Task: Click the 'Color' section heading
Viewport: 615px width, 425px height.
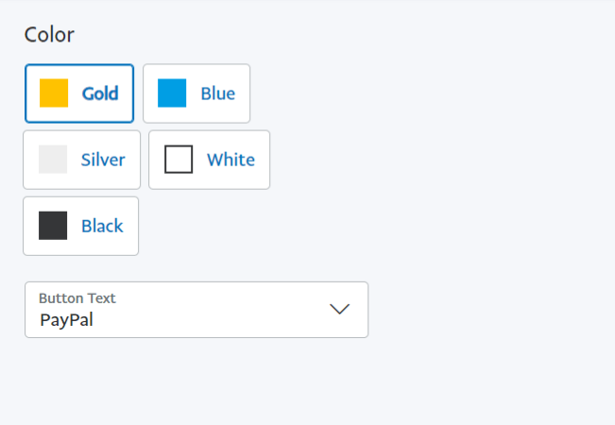Action: tap(49, 35)
